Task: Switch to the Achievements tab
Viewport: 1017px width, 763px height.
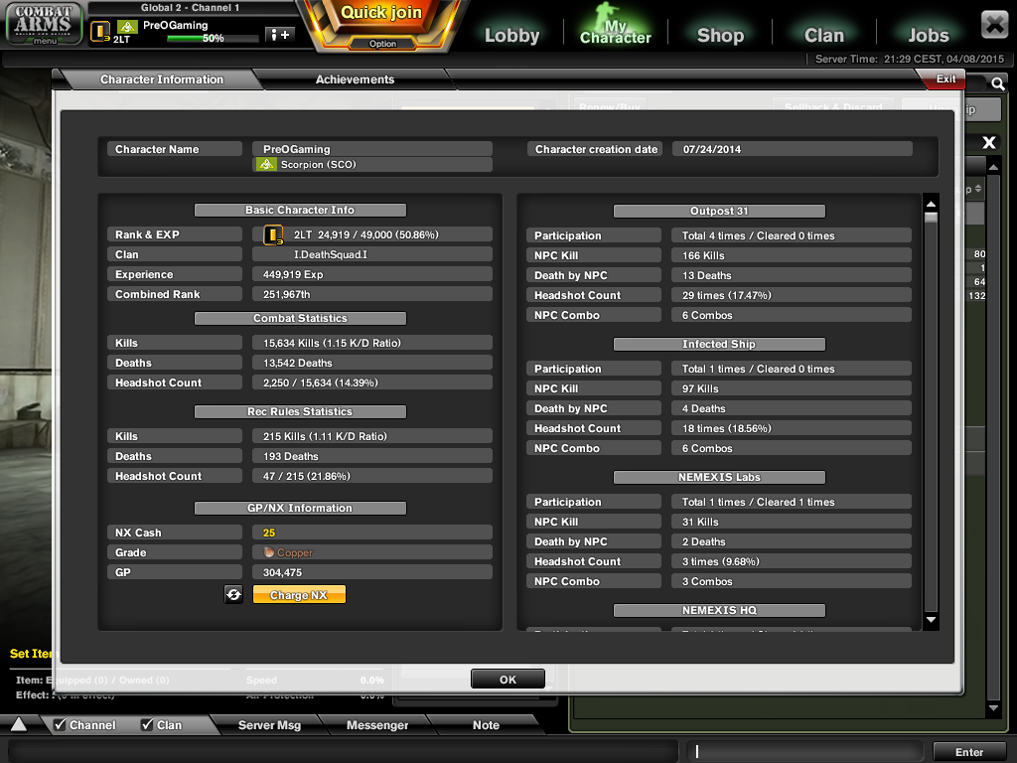Action: (x=355, y=79)
